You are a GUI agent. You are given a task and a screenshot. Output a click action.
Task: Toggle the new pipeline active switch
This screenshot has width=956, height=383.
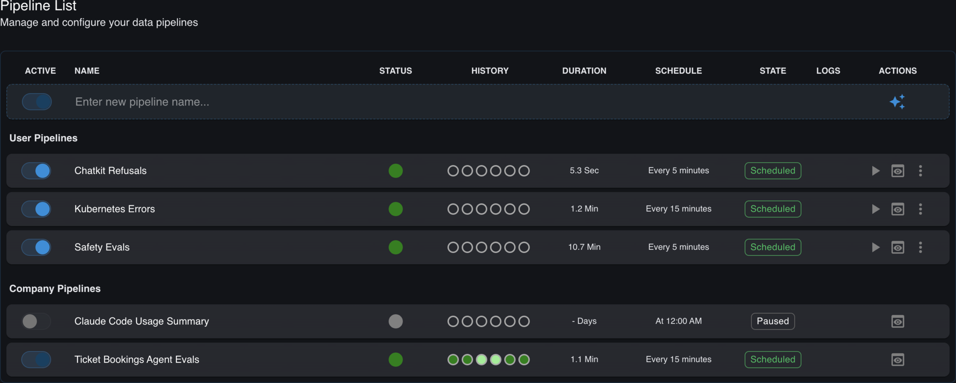[37, 102]
